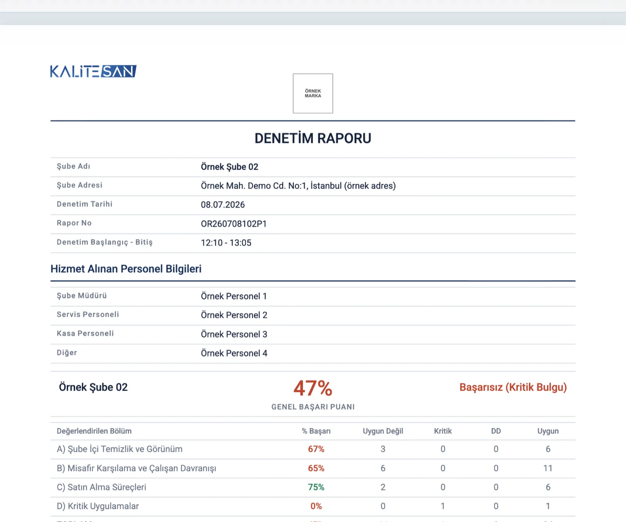Select Örnek Personel 4 in Diğer row
The height and width of the screenshot is (522, 626).
[234, 353]
